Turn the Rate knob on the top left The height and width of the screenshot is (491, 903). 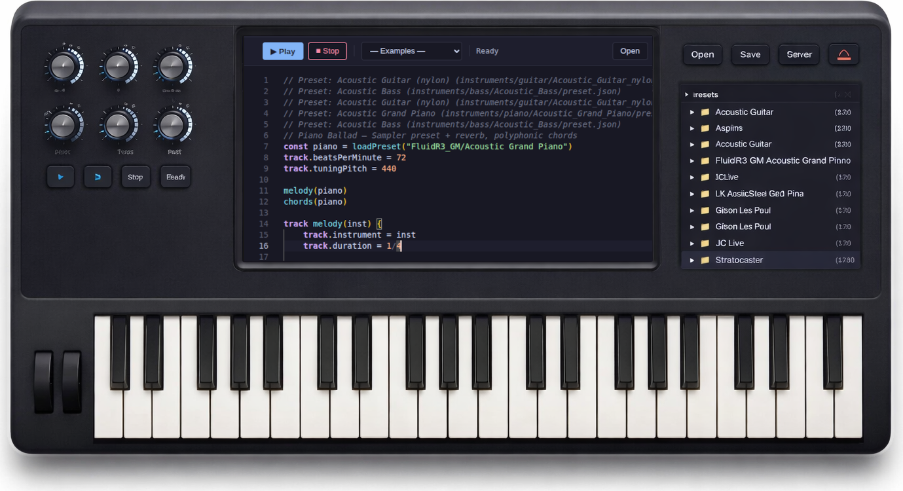tap(64, 65)
